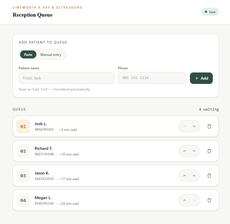Remove Jason K. using the trash icon
230x224 pixels.
tap(209, 176)
